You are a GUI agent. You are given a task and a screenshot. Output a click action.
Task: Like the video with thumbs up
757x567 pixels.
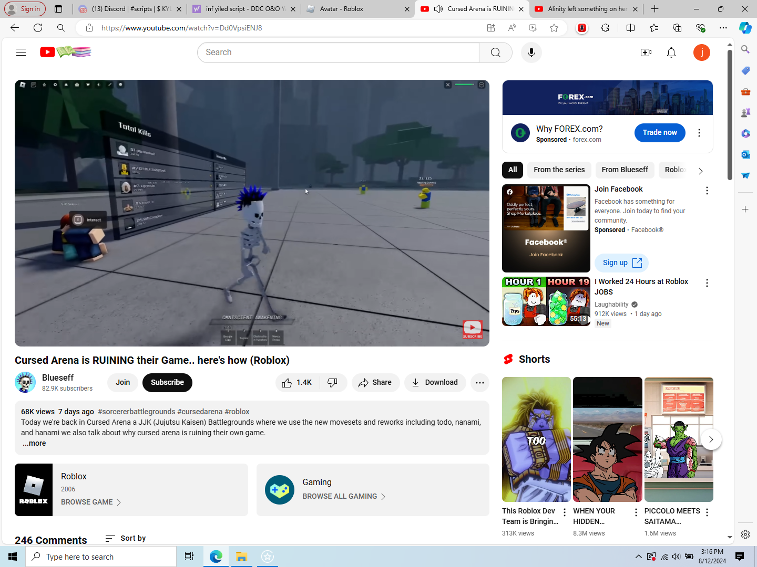point(297,383)
